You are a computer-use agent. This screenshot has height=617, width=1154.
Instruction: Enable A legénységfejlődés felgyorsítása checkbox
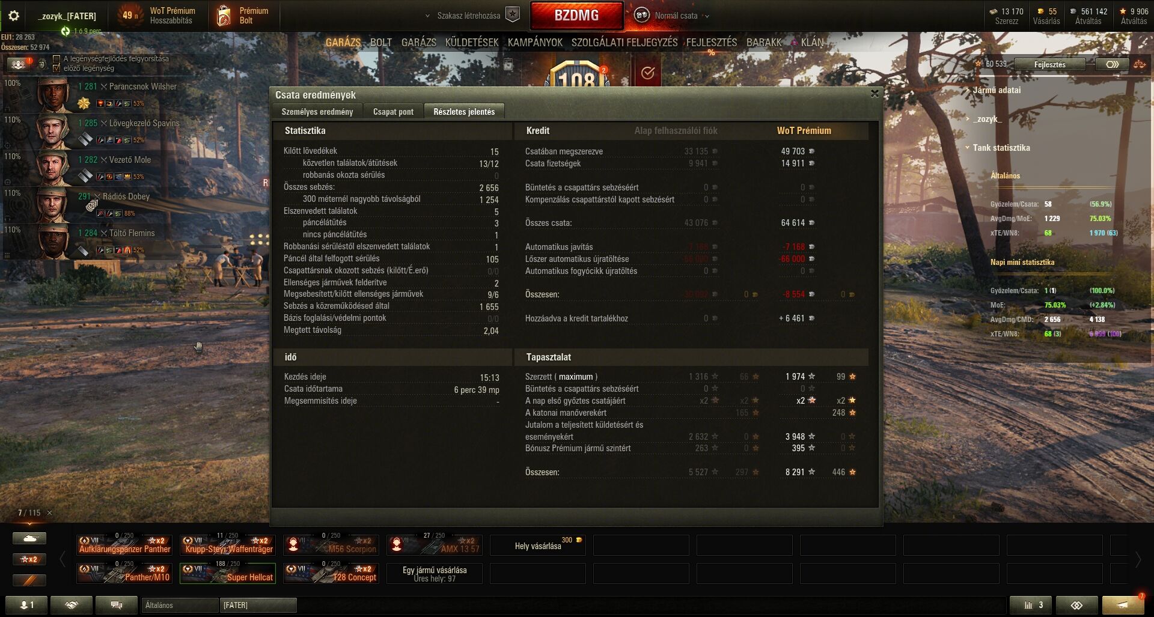(56, 59)
